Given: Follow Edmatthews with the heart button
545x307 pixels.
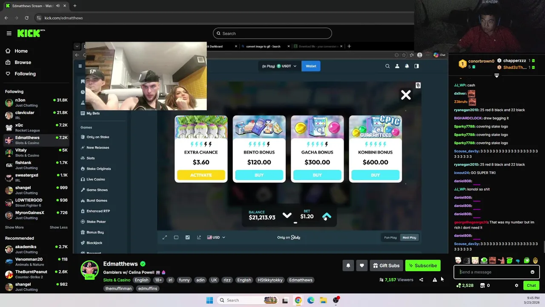Looking at the screenshot, I should (361, 266).
